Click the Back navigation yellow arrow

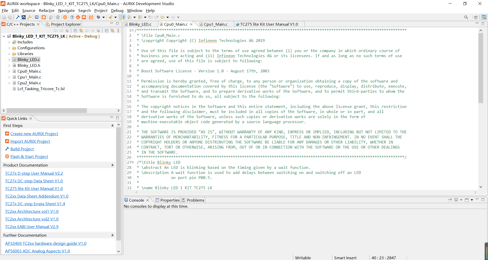(162, 17)
